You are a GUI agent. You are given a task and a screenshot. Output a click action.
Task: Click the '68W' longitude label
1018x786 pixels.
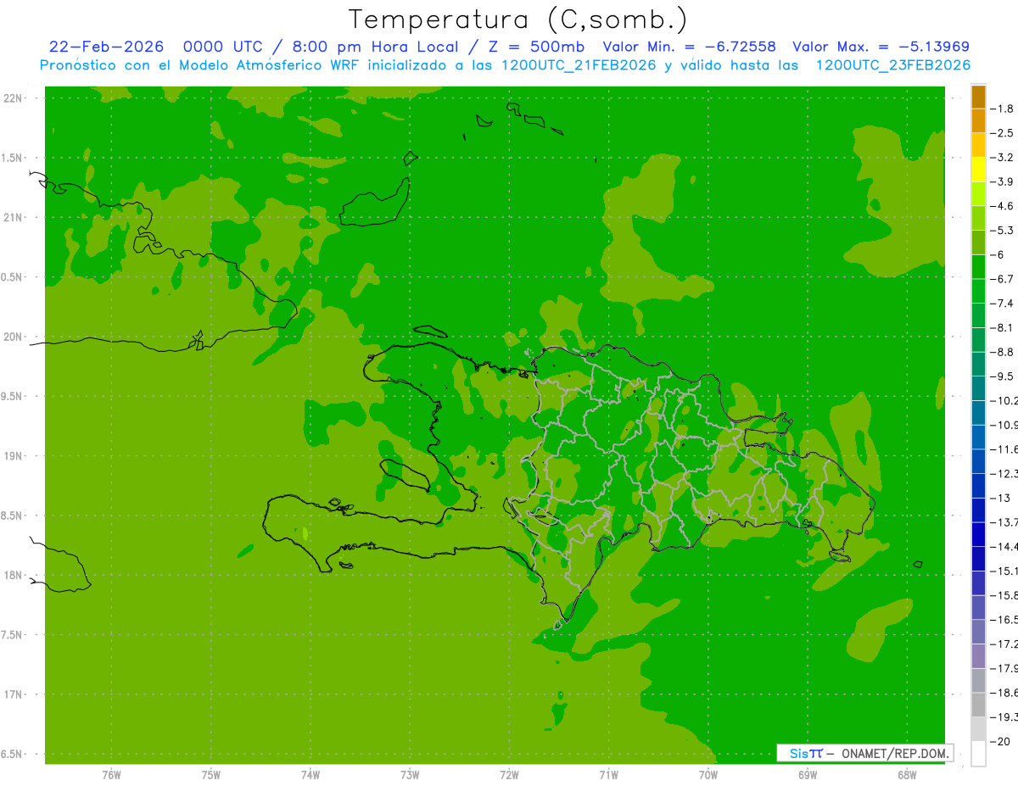coord(907,775)
